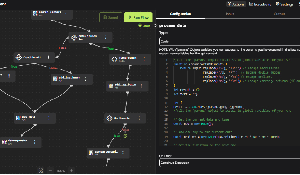Collapse panel using chevron beside process_data
Screen dimensions: 300x175
tap(155, 25)
